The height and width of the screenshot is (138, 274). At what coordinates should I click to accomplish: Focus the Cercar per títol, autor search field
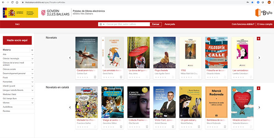pyautogui.click(x=127, y=24)
